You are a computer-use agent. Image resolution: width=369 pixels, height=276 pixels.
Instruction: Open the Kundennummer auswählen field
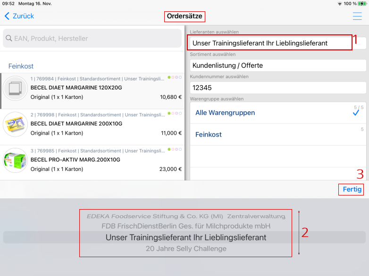[278, 87]
